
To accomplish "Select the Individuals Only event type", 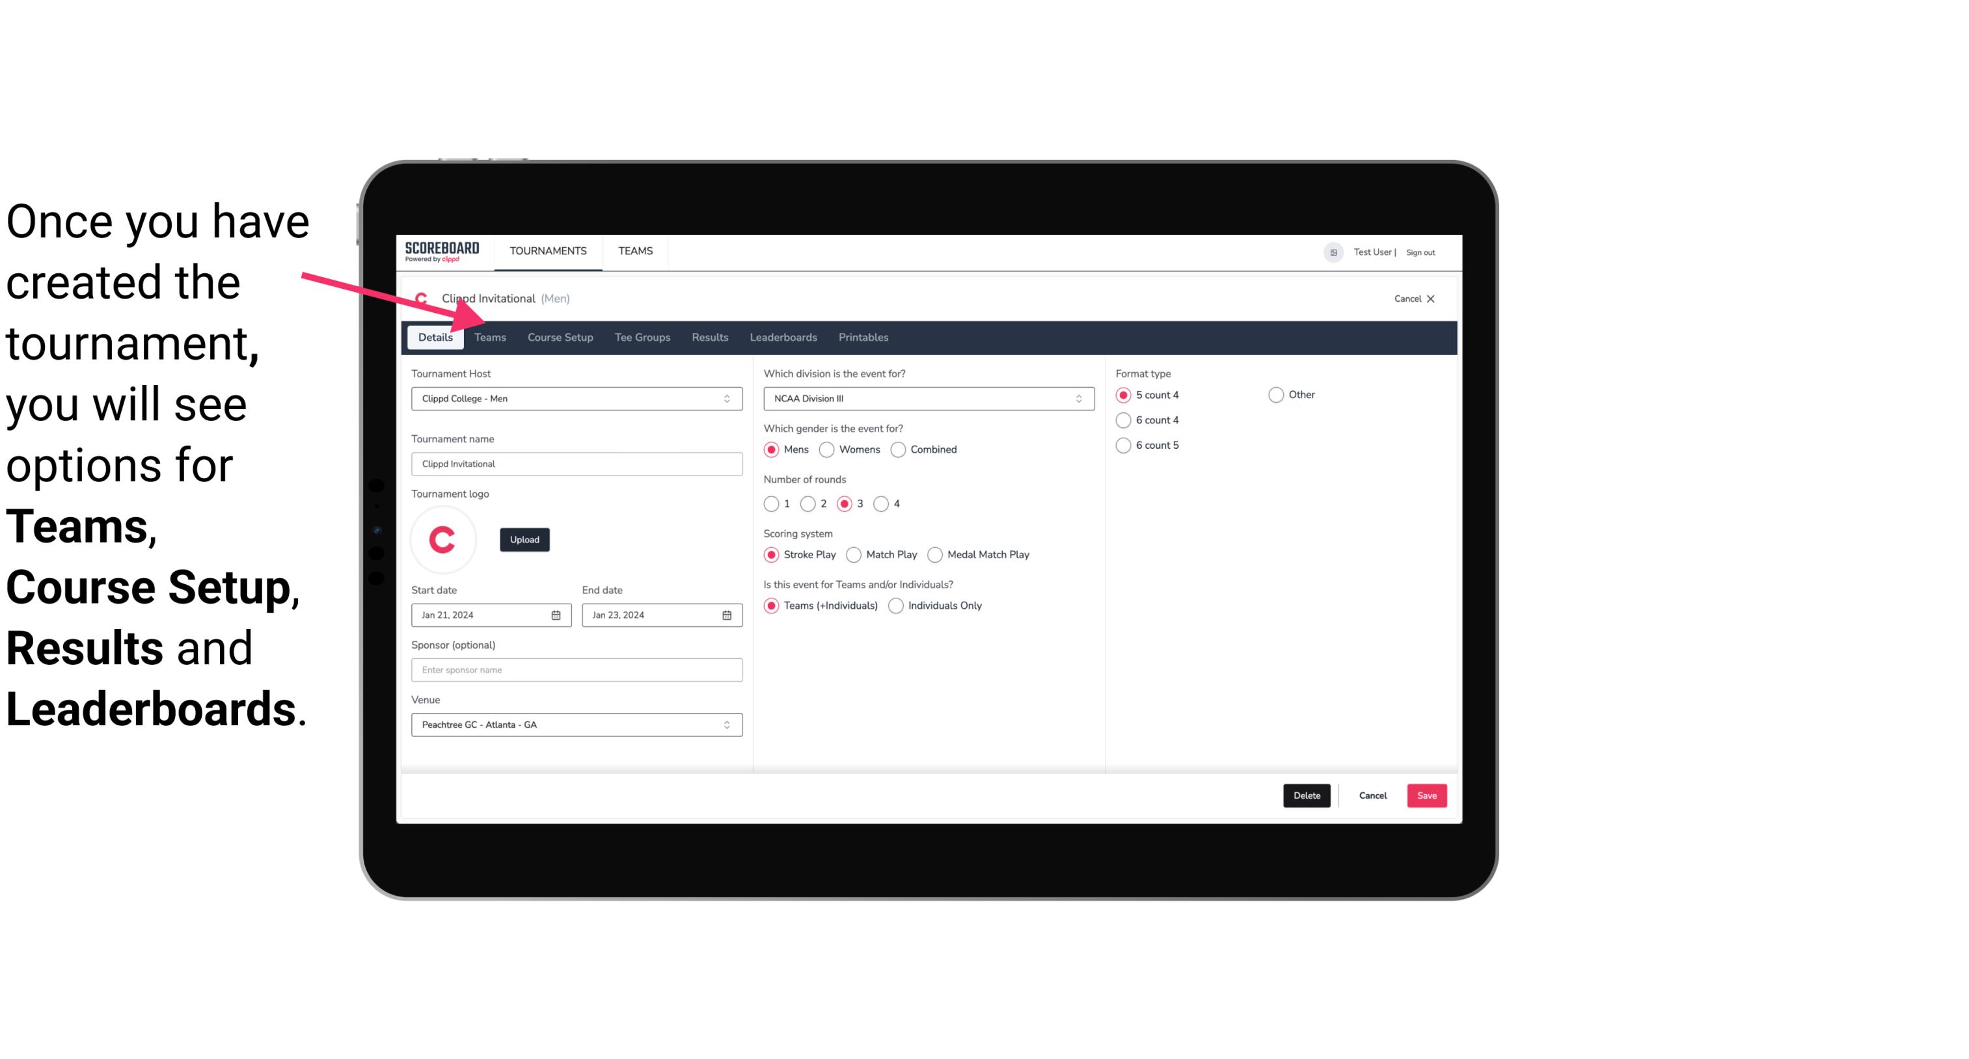I will (x=897, y=605).
